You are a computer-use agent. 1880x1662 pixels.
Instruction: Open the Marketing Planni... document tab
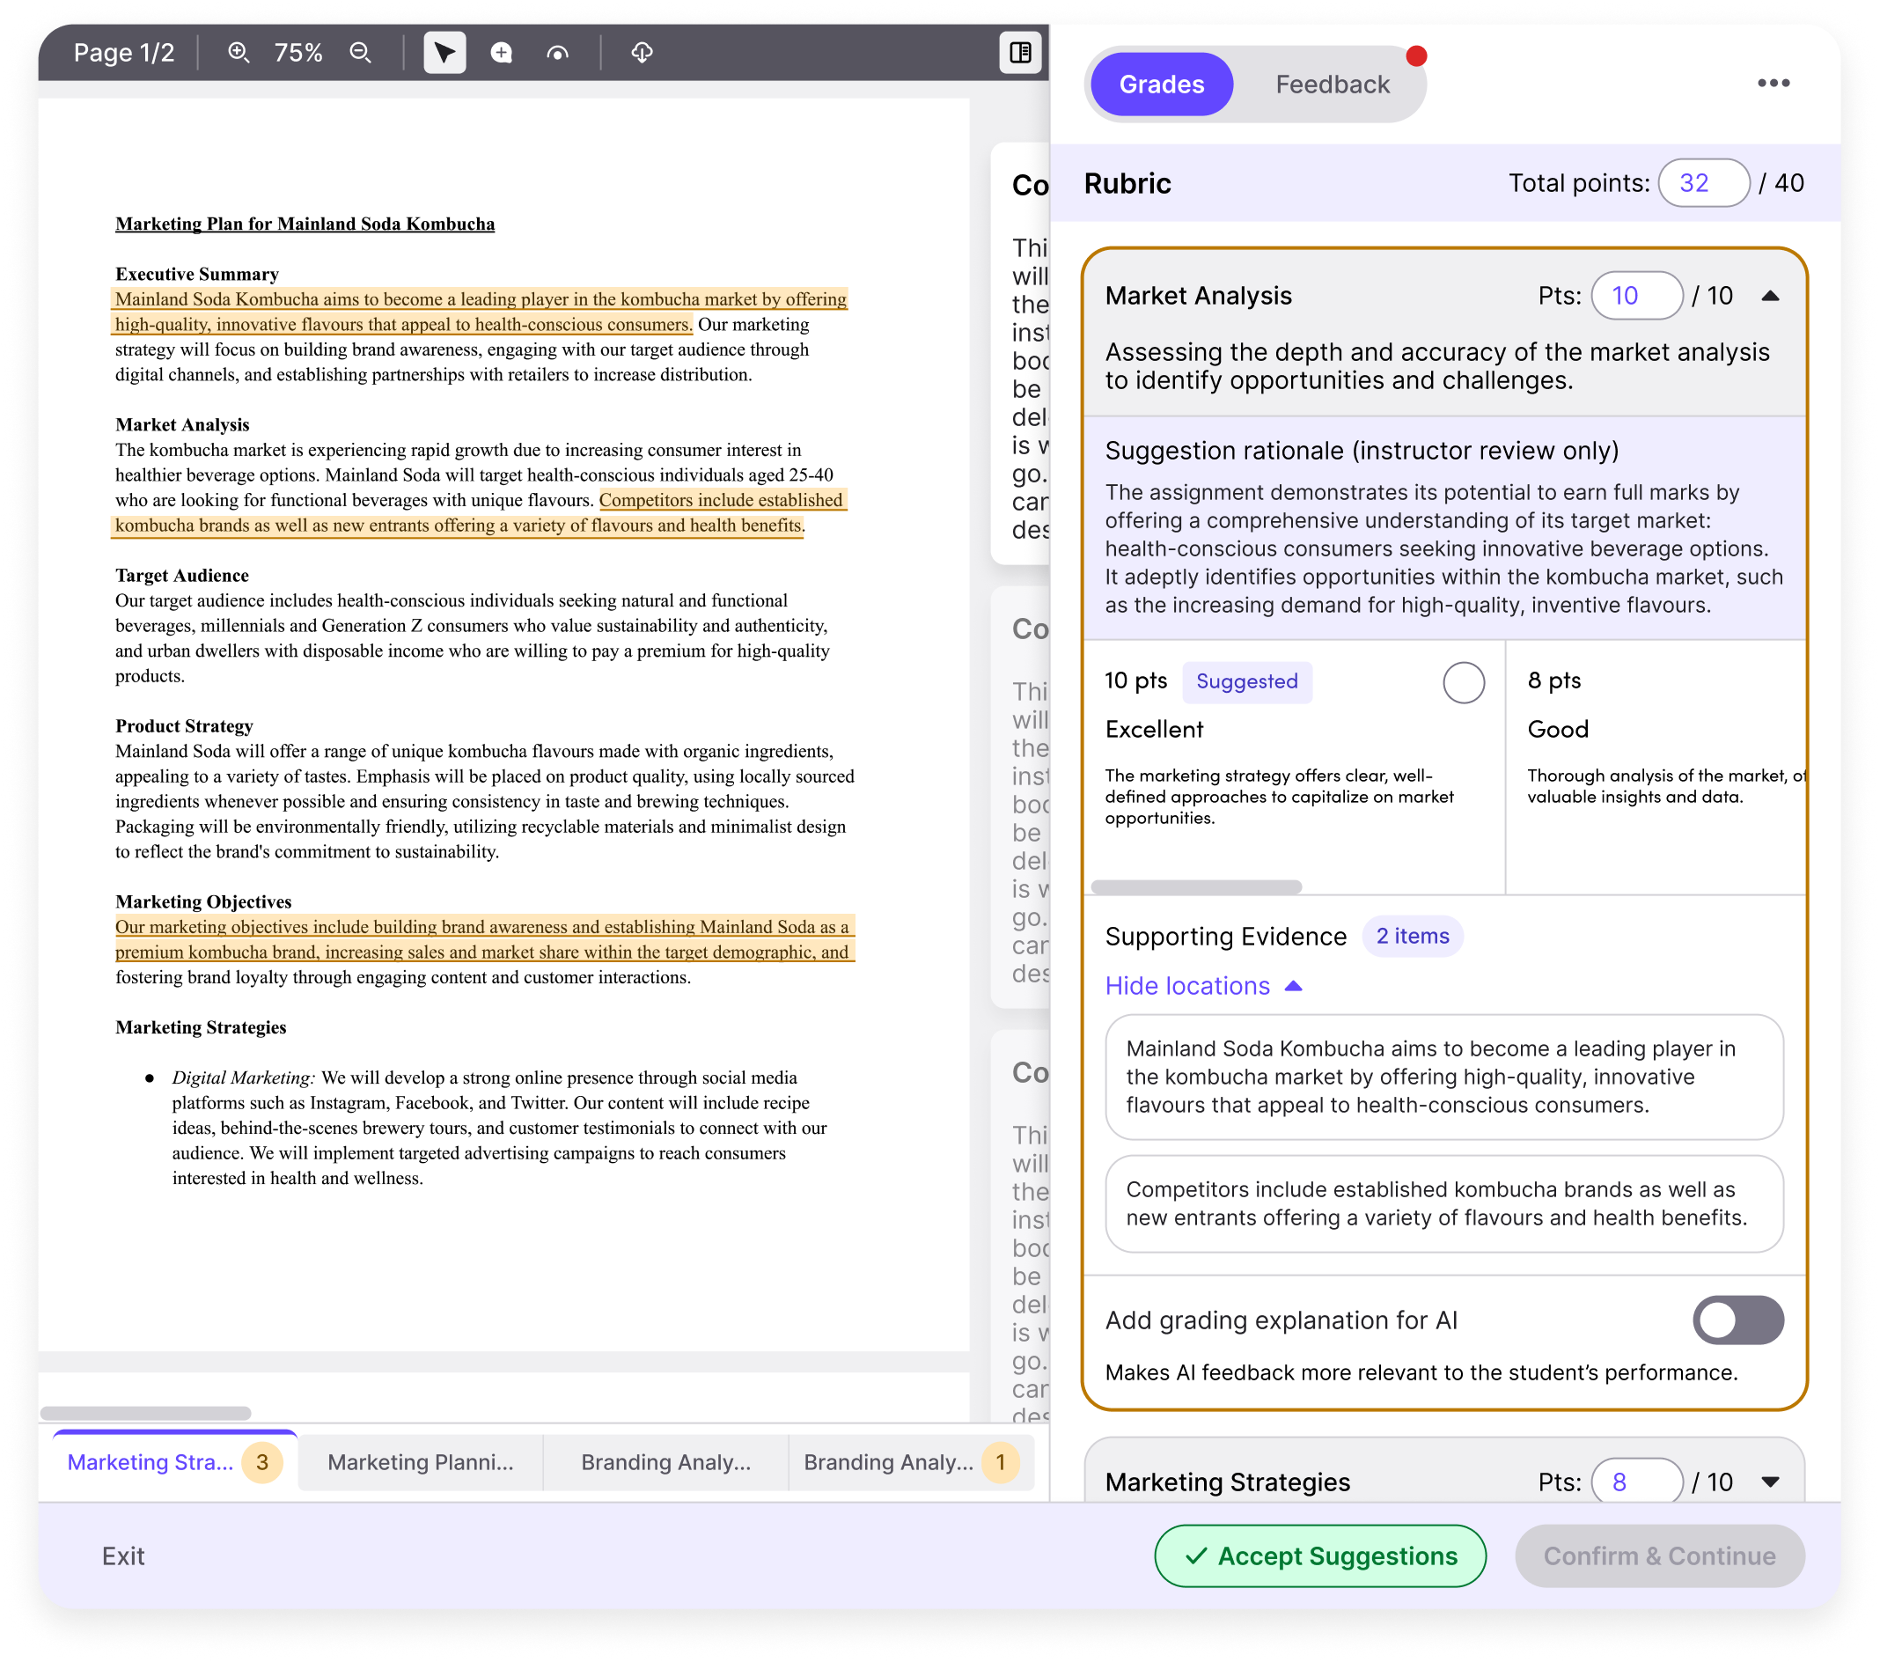point(421,1461)
